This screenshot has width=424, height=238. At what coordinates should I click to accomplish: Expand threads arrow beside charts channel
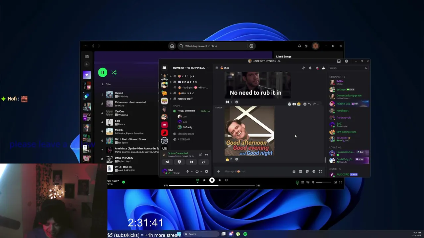[x=171, y=82]
